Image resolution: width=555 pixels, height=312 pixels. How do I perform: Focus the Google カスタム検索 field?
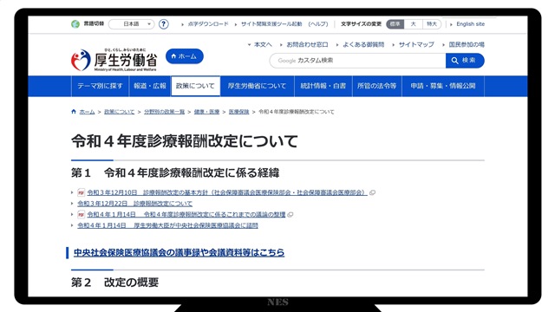pyautogui.click(x=357, y=61)
